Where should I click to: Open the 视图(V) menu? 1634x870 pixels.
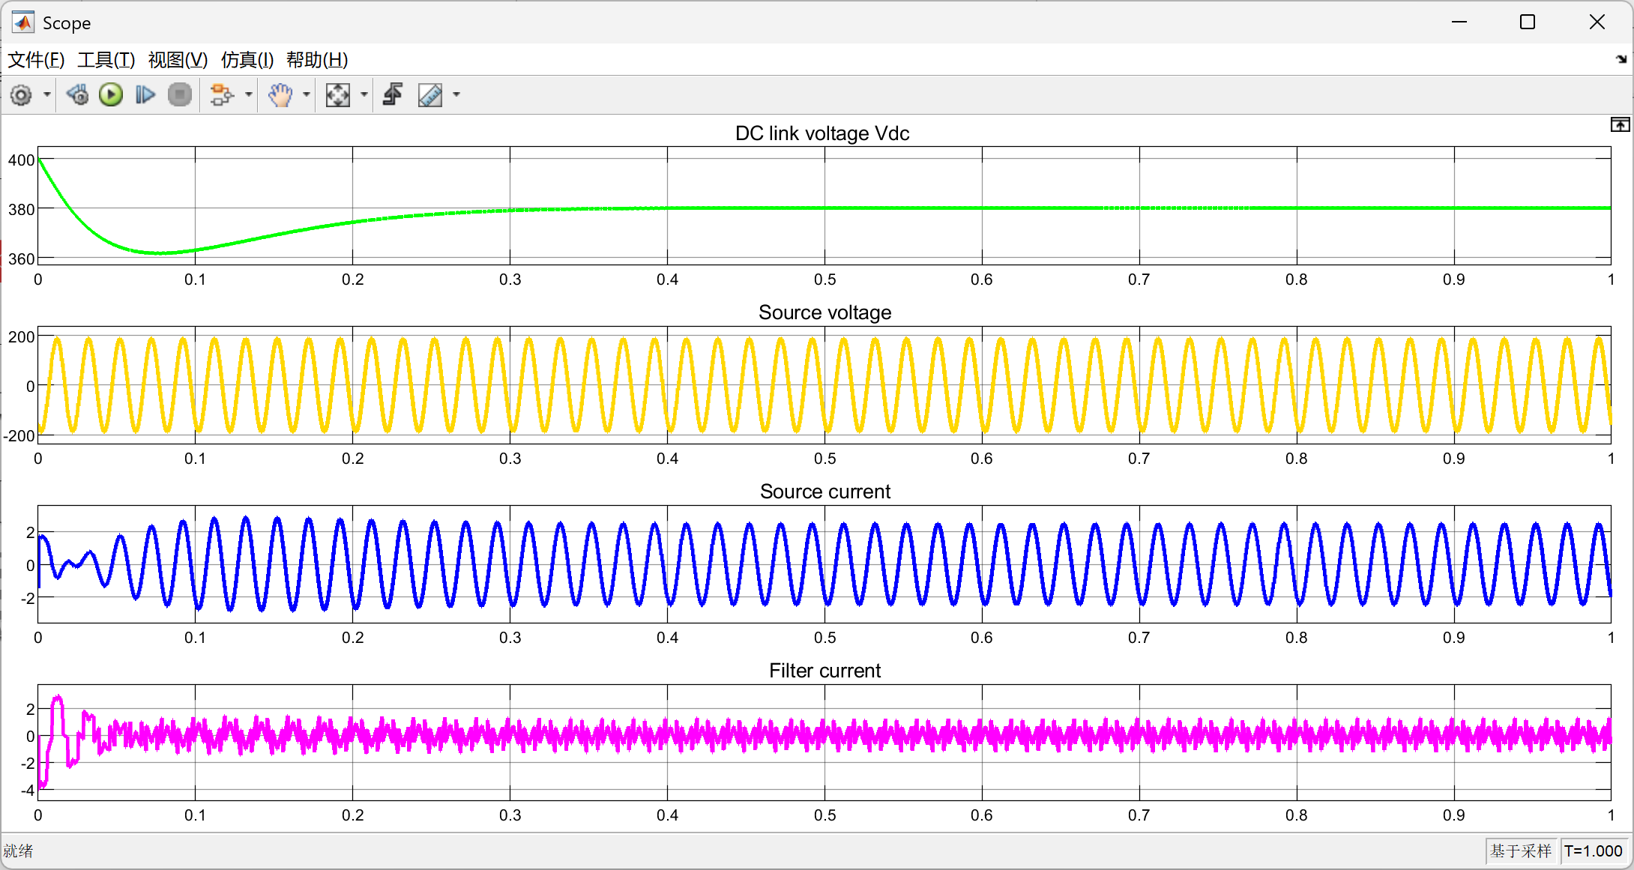178,60
